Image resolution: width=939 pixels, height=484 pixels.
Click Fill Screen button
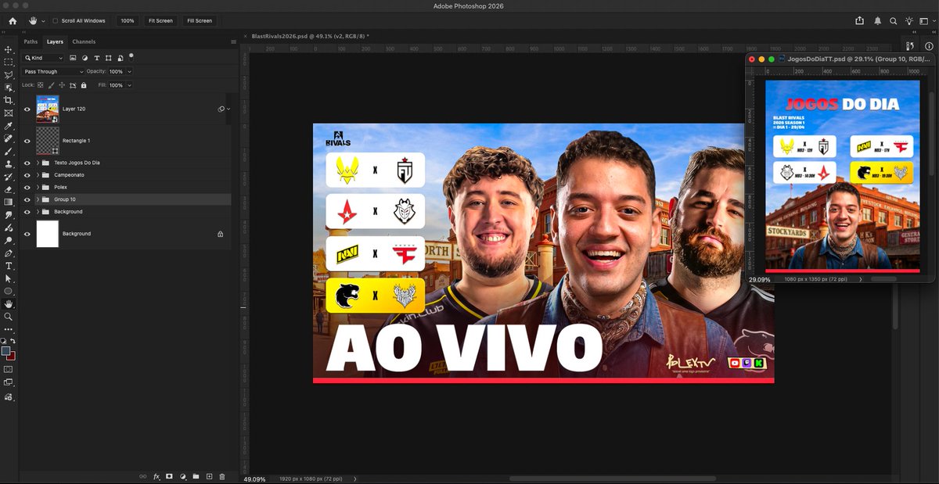point(200,20)
